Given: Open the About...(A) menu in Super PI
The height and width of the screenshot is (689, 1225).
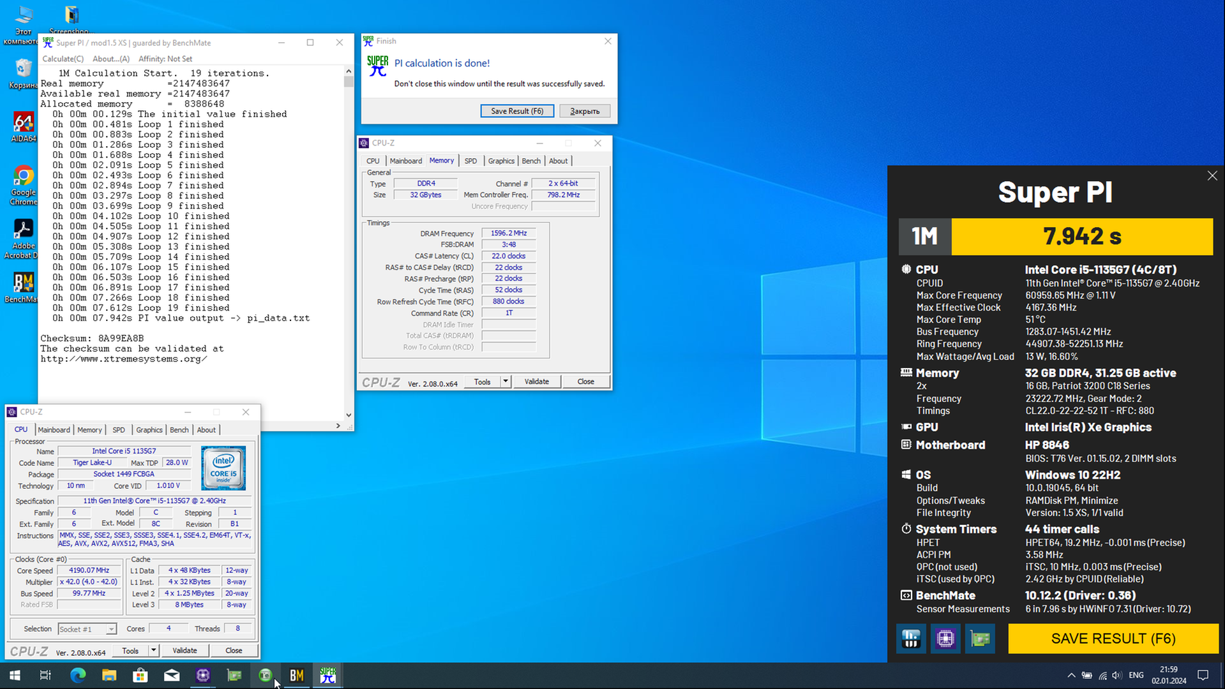Looking at the screenshot, I should click(x=111, y=59).
